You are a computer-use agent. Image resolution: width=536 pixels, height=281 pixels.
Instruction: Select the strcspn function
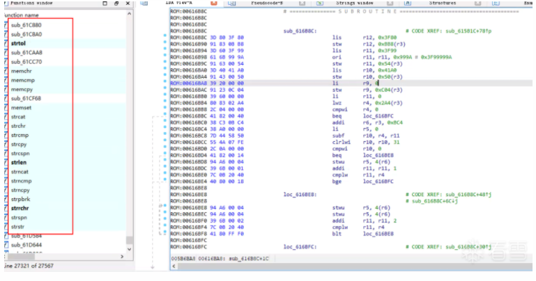pos(20,154)
